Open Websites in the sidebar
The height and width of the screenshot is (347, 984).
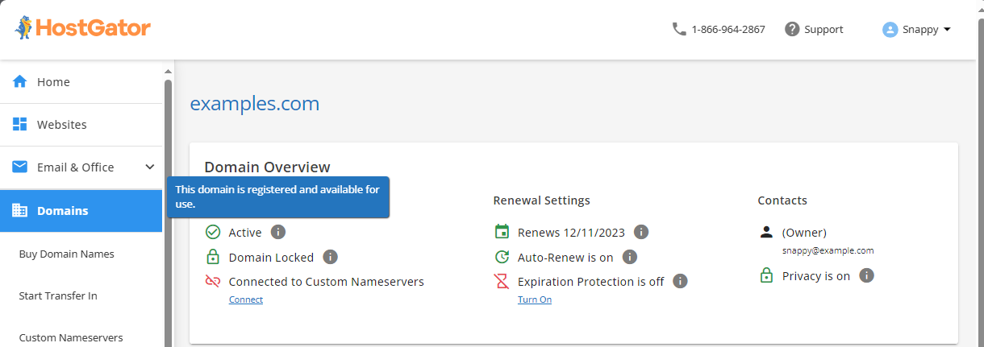click(x=61, y=125)
